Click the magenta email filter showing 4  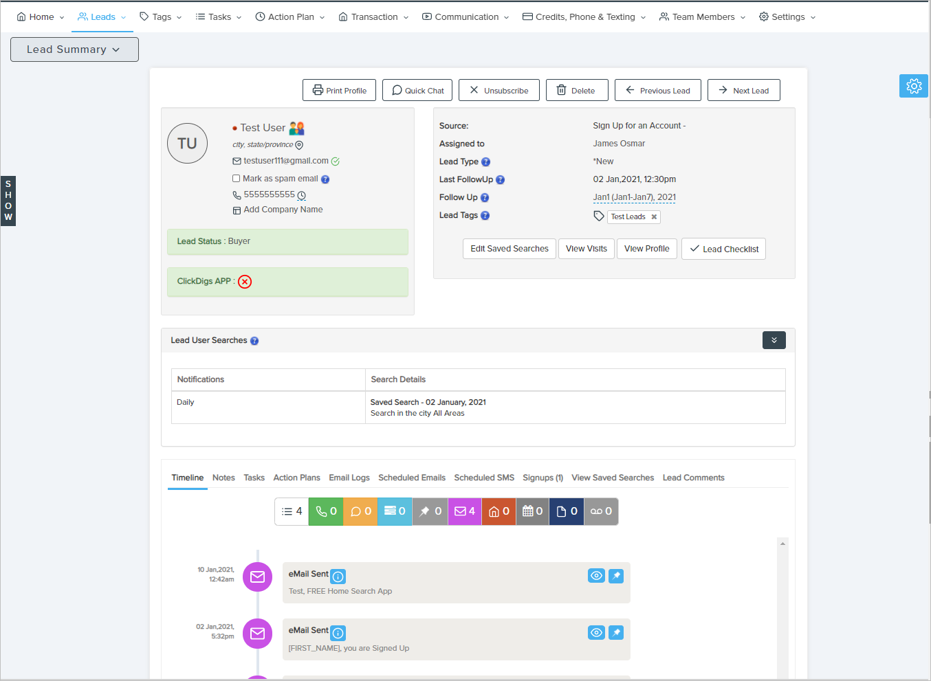(x=465, y=511)
